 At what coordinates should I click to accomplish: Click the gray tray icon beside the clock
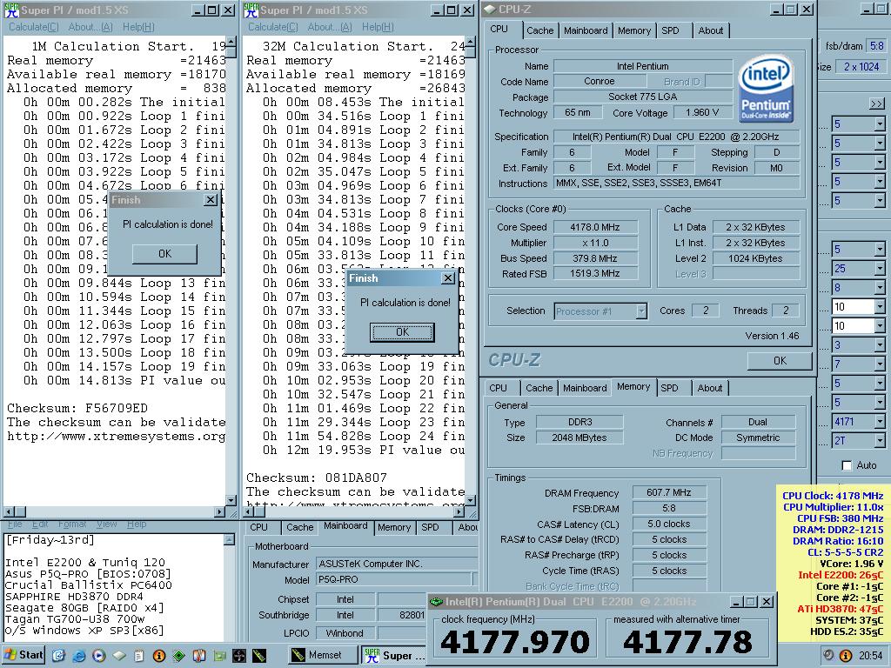tap(828, 656)
